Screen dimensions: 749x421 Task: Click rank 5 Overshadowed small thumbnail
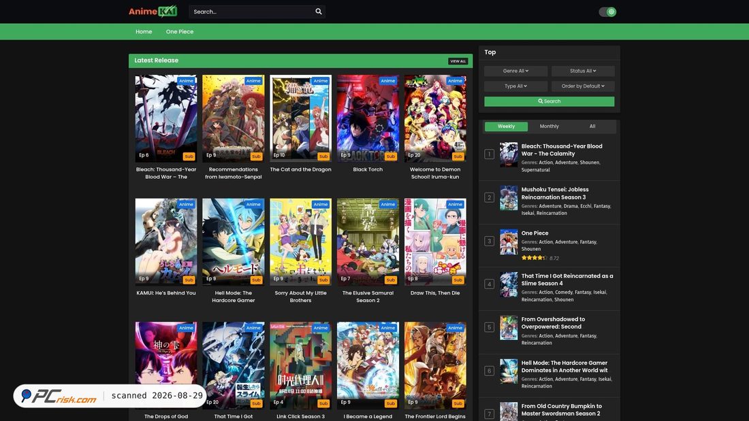pyautogui.click(x=509, y=328)
